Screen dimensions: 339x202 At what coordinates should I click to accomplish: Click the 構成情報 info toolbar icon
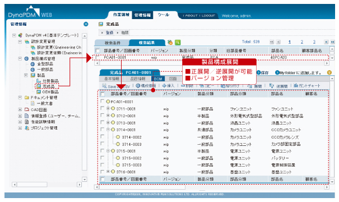146,86
